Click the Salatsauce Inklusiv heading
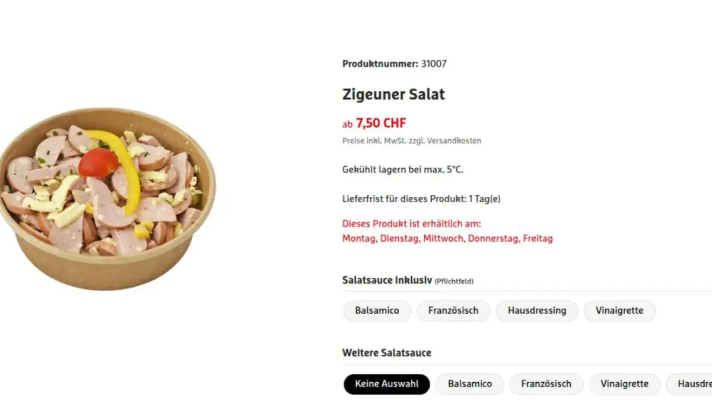This screenshot has height=400, width=712. point(386,280)
